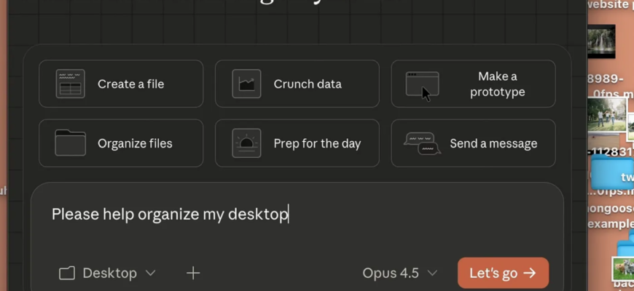The height and width of the screenshot is (291, 634).
Task: Select the family photo thumbnail on desktop
Action: [606, 115]
